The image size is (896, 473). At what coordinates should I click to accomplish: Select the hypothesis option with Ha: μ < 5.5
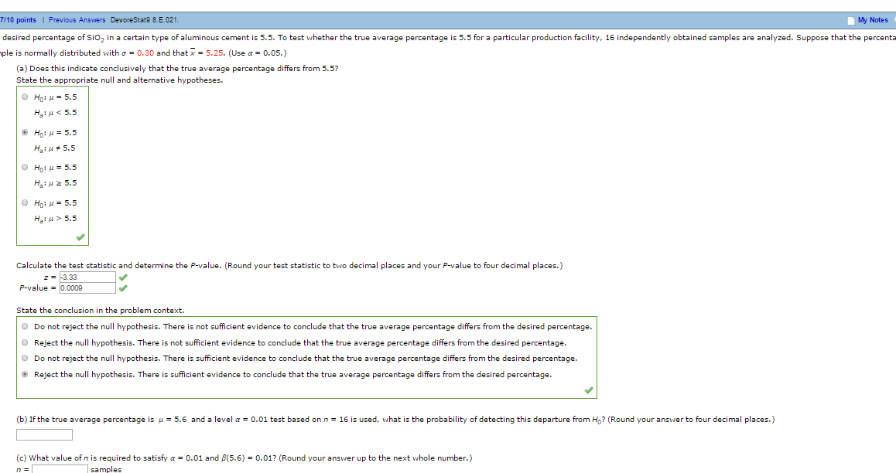click(x=25, y=97)
